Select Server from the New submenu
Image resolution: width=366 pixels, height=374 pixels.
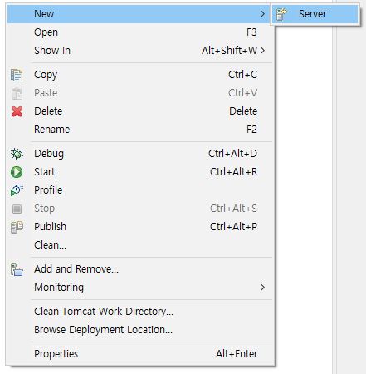click(x=315, y=14)
